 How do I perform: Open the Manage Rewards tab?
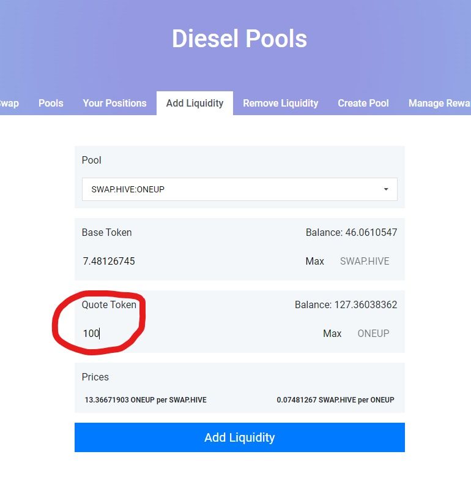(x=439, y=104)
